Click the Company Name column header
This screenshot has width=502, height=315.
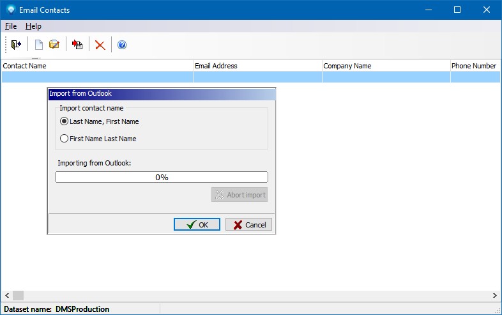[386, 66]
